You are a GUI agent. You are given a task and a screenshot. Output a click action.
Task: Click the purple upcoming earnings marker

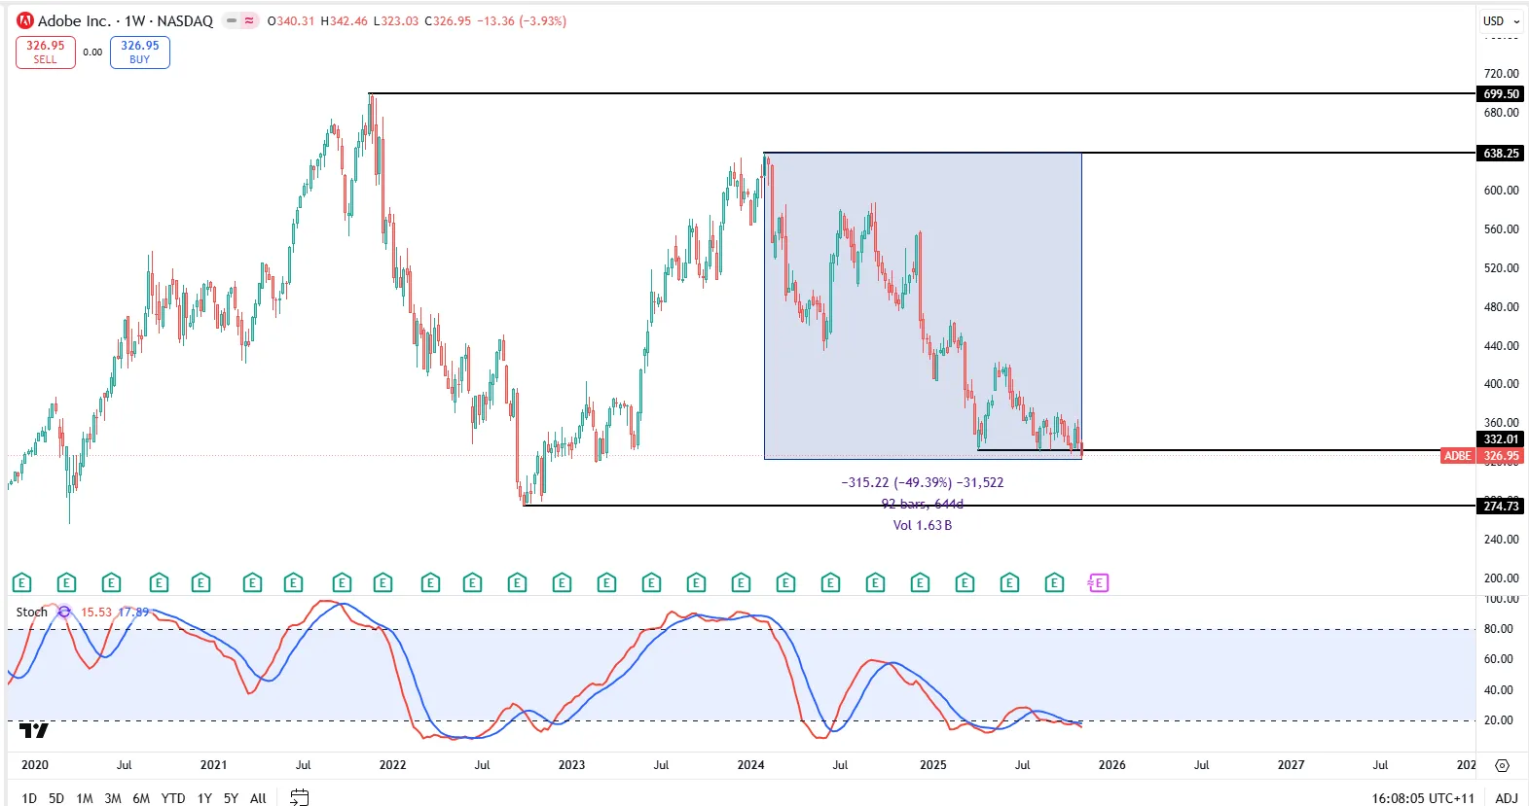click(1098, 583)
